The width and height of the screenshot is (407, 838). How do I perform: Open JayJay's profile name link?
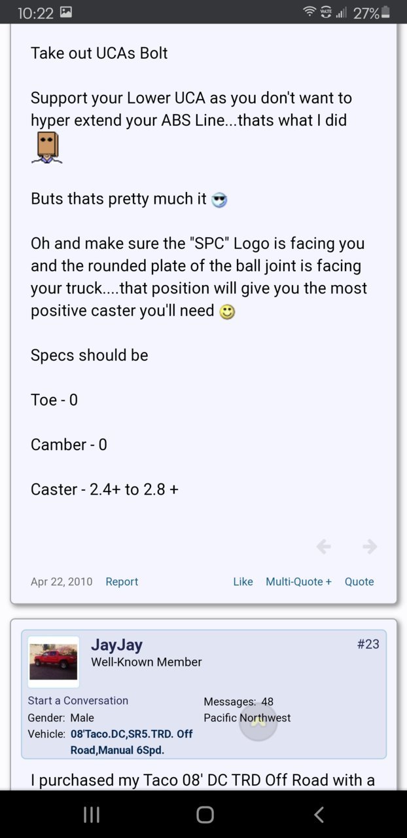click(116, 645)
